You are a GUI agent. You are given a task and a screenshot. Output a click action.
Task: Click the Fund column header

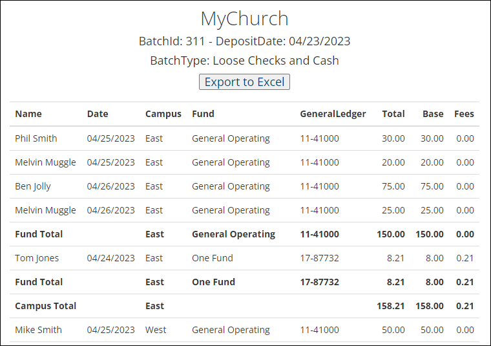pyautogui.click(x=203, y=114)
